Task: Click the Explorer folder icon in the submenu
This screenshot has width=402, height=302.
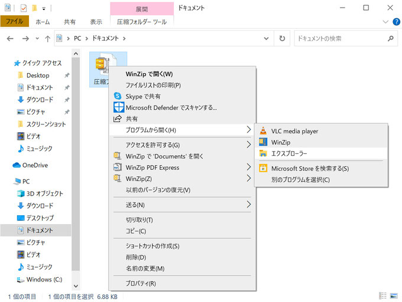Action: pos(263,153)
